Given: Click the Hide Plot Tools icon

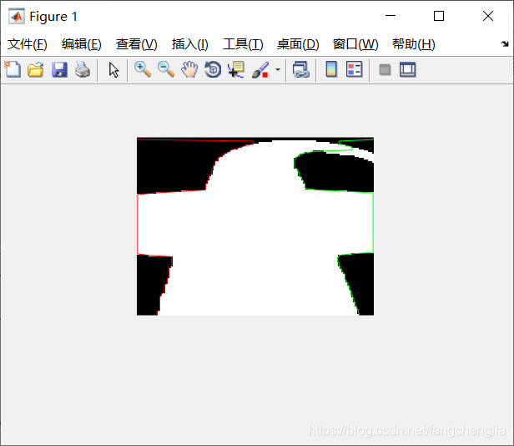Looking at the screenshot, I should [385, 70].
